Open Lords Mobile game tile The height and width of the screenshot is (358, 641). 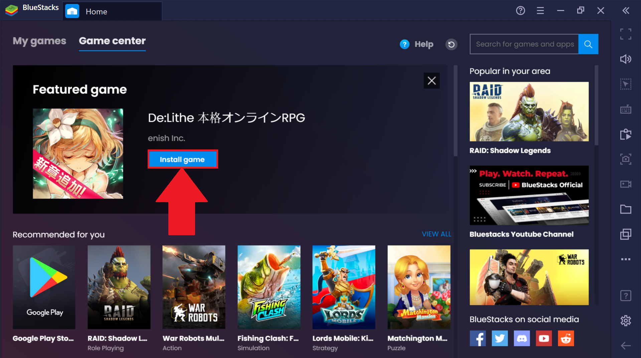pos(344,287)
